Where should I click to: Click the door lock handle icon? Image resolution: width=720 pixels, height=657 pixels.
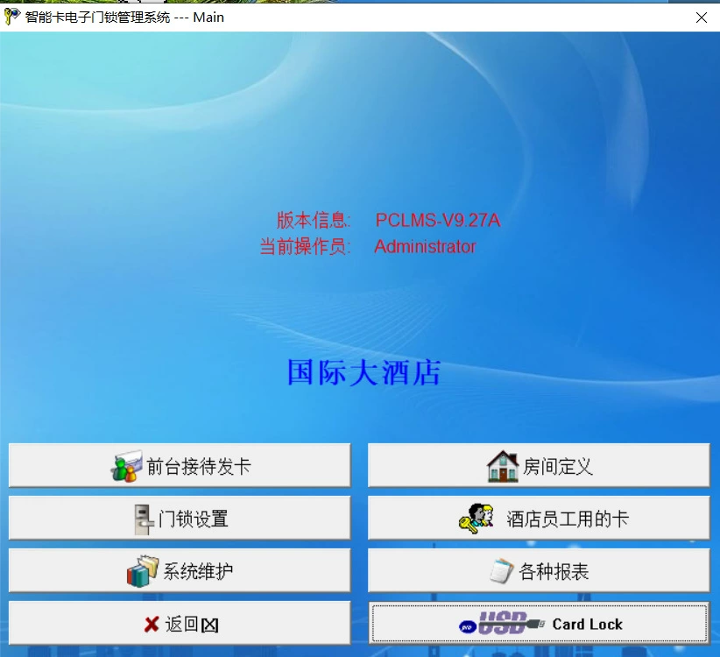pos(144,519)
